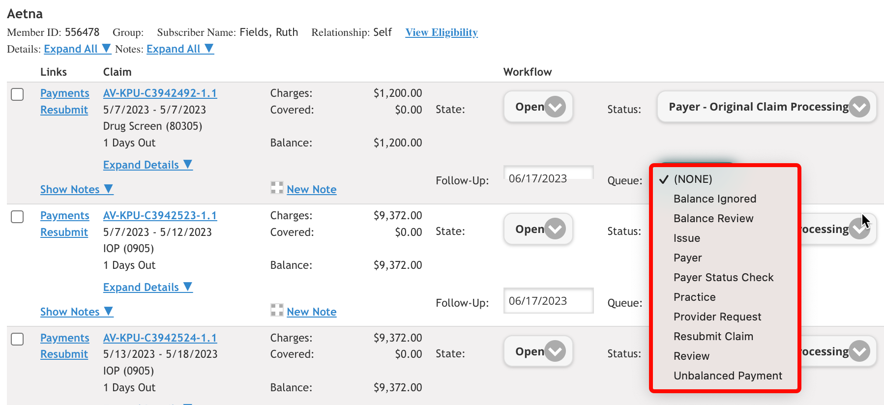Click the Show Notes arrow for first claim
The height and width of the screenshot is (405, 884).
pyautogui.click(x=109, y=189)
